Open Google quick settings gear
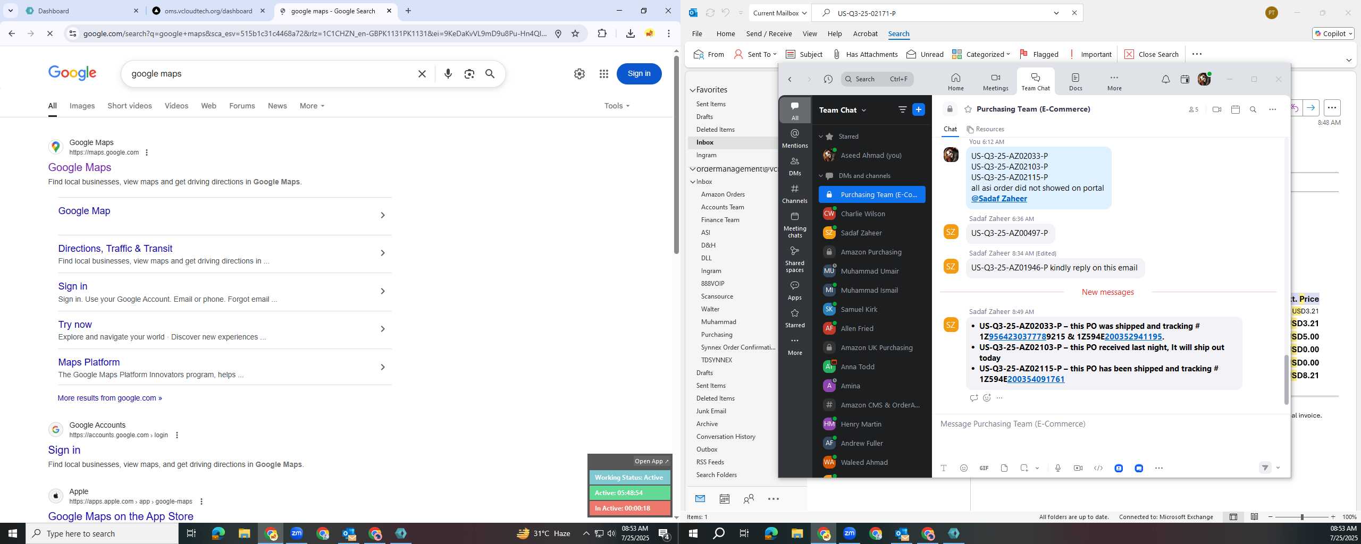Image resolution: width=1361 pixels, height=544 pixels. click(x=579, y=74)
